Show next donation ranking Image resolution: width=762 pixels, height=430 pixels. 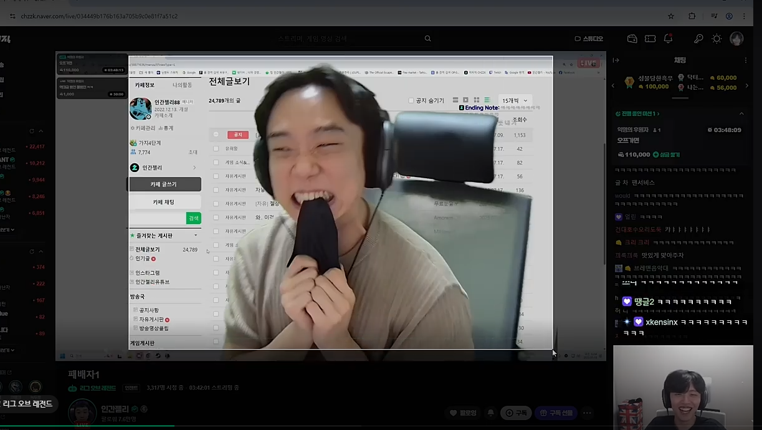(747, 85)
